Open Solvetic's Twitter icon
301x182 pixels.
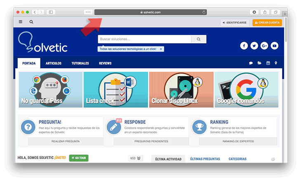click(254, 46)
